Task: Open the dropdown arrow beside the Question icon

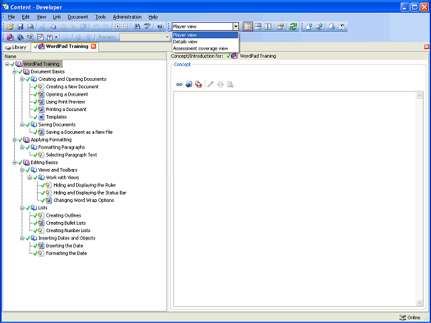Action: click(x=57, y=37)
